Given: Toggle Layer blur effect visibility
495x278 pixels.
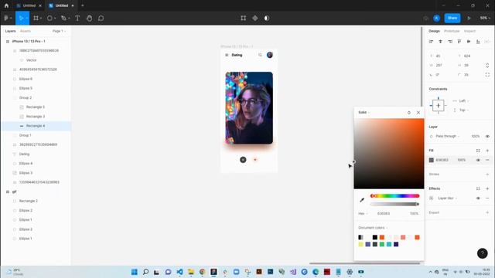Looking at the screenshot, I should click(478, 198).
